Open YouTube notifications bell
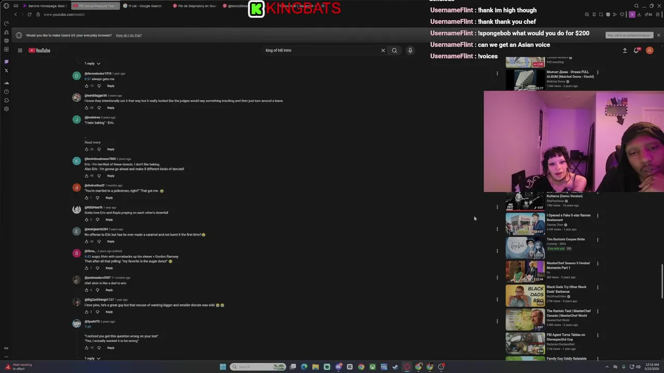Viewport: 664px width, 373px height. point(636,50)
